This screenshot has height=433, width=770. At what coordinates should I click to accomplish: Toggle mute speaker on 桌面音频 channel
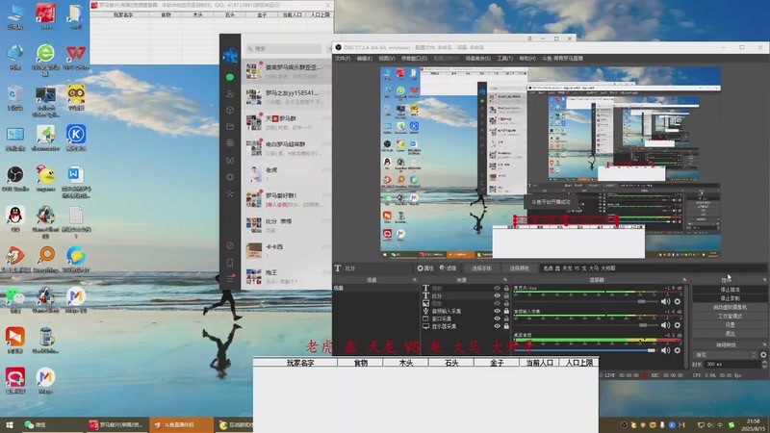point(665,350)
